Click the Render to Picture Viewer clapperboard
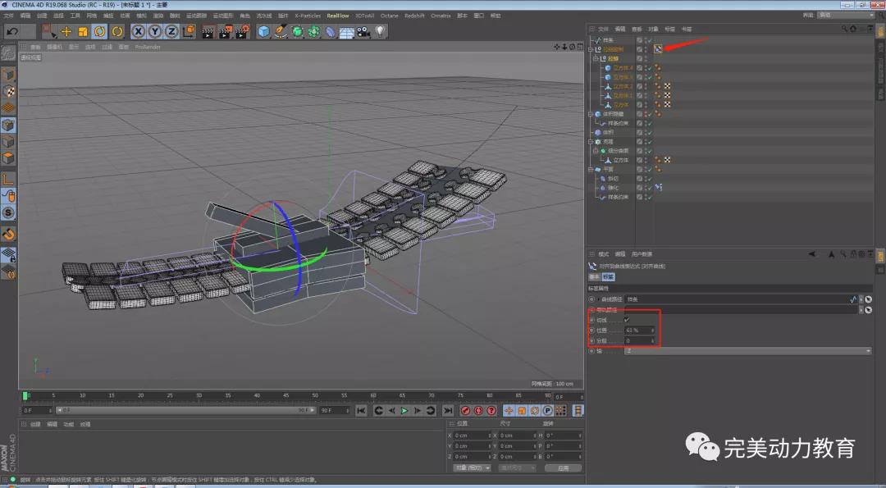This screenshot has height=488, width=886. pos(226,31)
